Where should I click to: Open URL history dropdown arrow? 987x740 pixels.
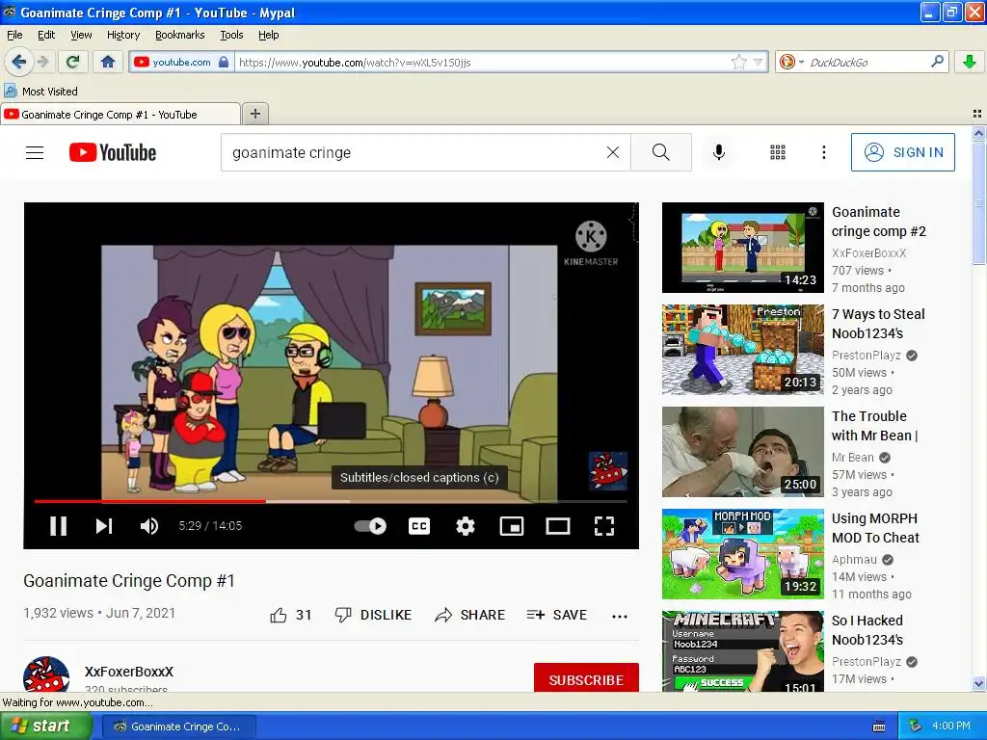758,62
